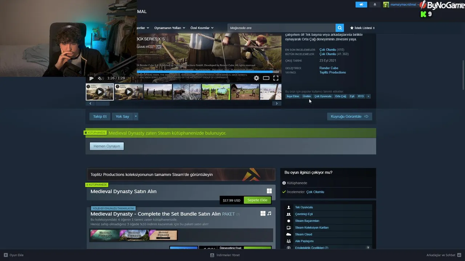Click Windows icon on bundle row

(263, 214)
